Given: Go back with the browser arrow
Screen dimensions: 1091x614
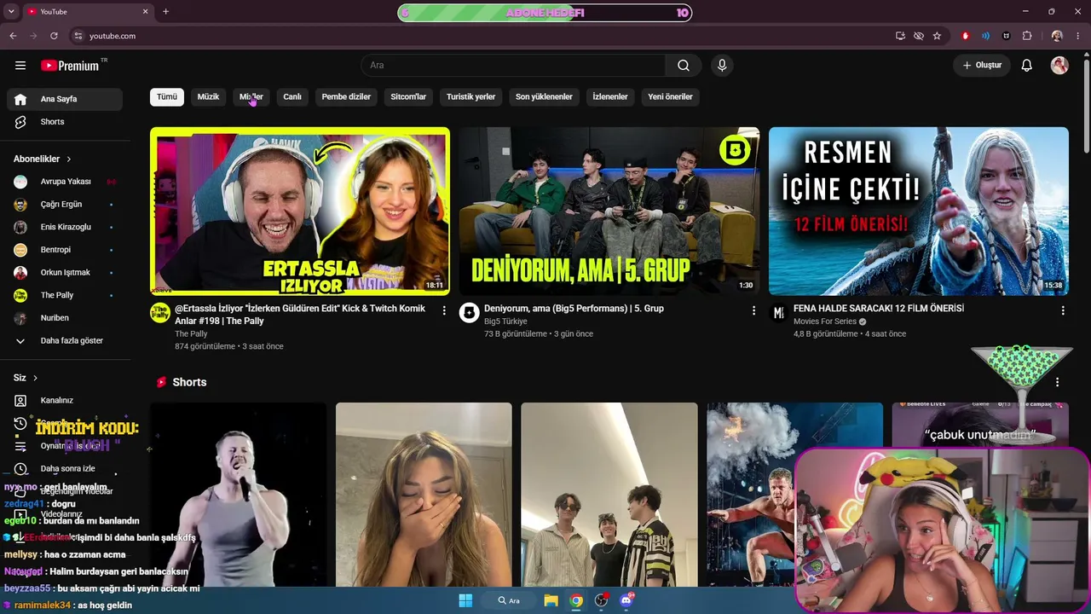Looking at the screenshot, I should [13, 36].
